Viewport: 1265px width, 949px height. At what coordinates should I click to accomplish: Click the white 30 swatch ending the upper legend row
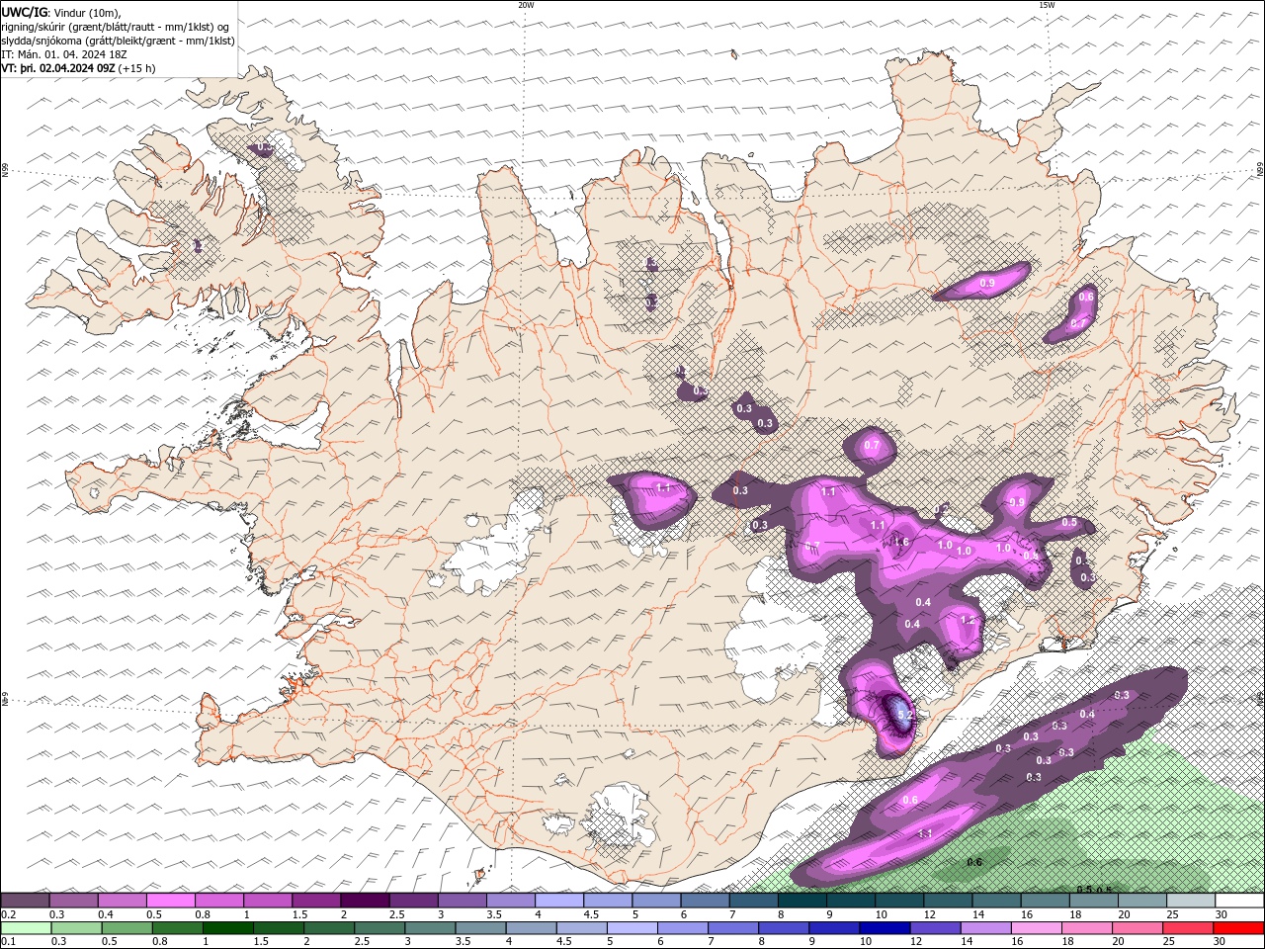click(x=1240, y=901)
